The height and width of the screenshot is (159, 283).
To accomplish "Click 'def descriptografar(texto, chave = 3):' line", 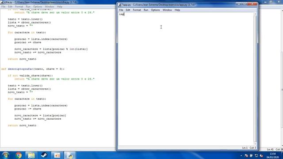I will [33, 69].
